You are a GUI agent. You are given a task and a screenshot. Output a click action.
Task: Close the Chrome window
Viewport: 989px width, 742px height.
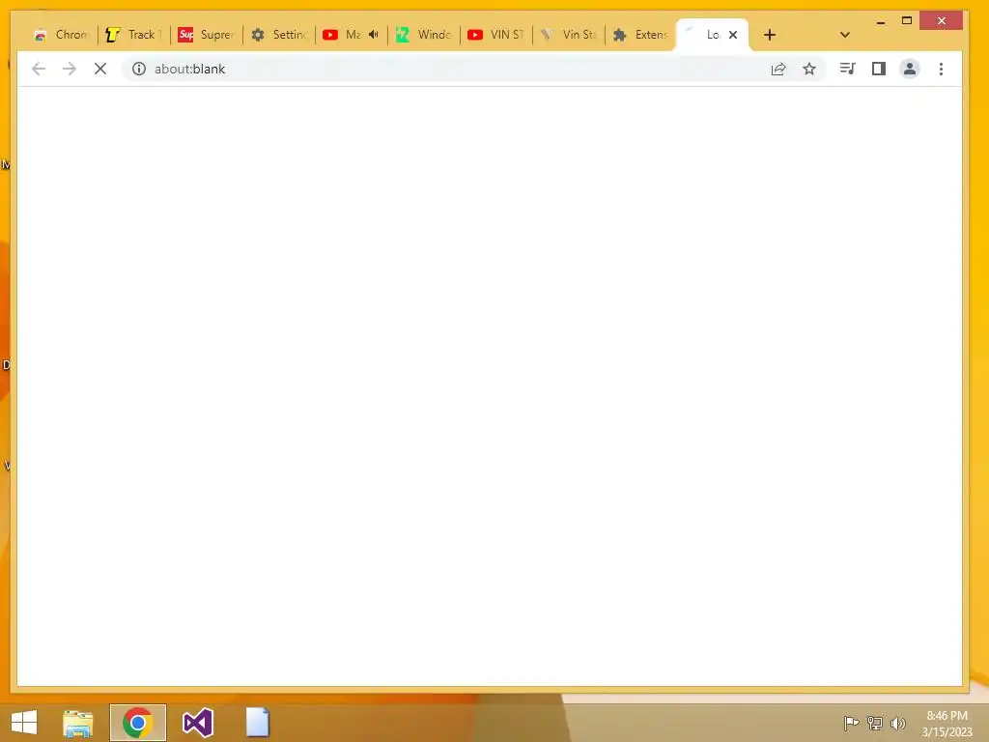[941, 21]
